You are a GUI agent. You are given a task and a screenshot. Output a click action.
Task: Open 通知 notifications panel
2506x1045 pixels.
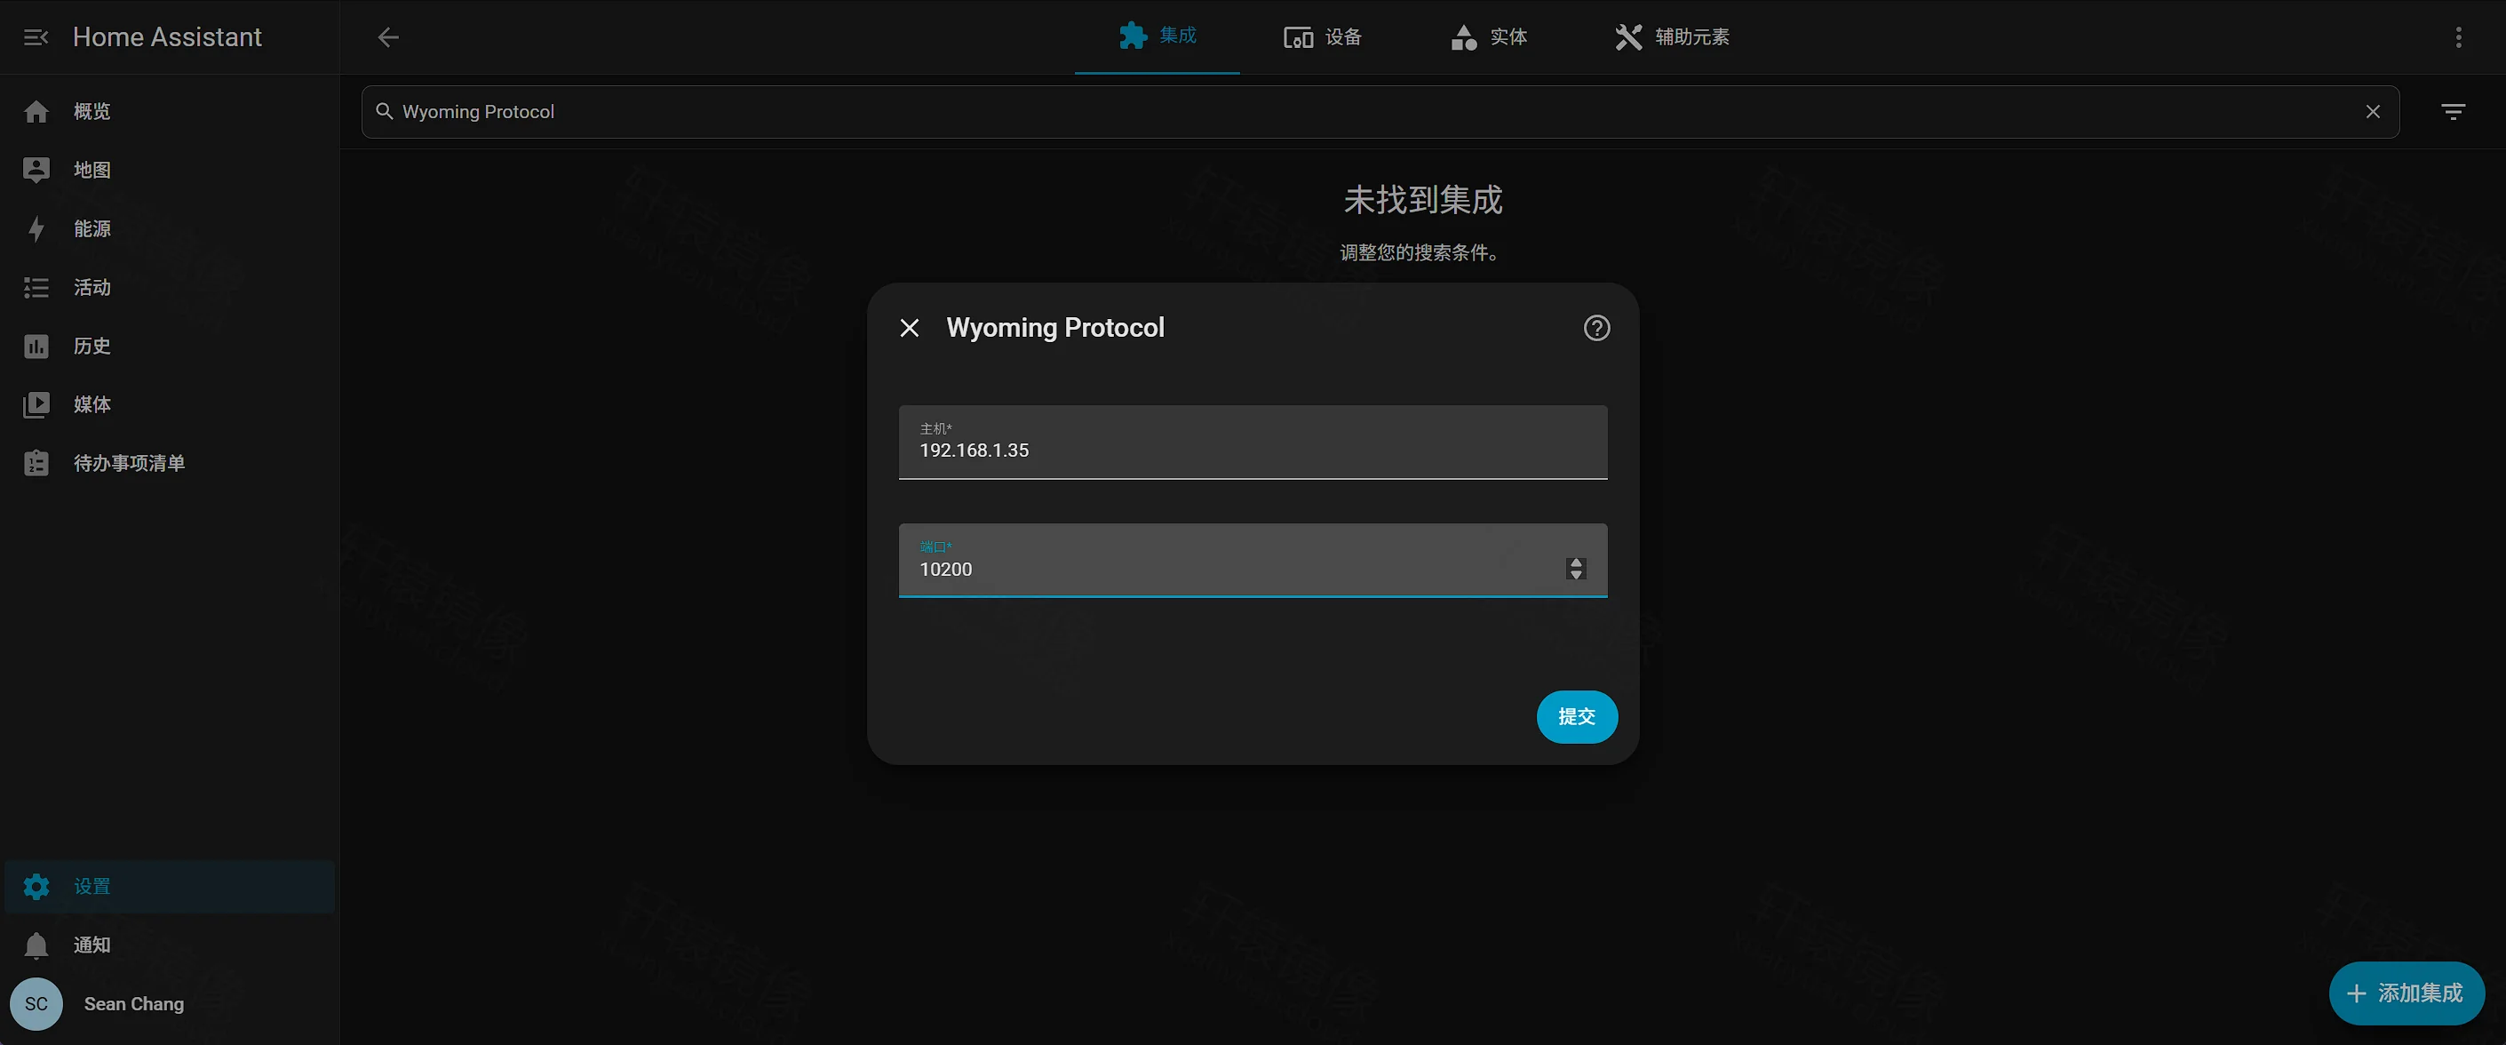click(x=170, y=945)
